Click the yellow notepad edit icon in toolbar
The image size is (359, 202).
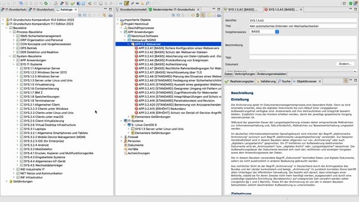pyautogui.click(x=126, y=3)
